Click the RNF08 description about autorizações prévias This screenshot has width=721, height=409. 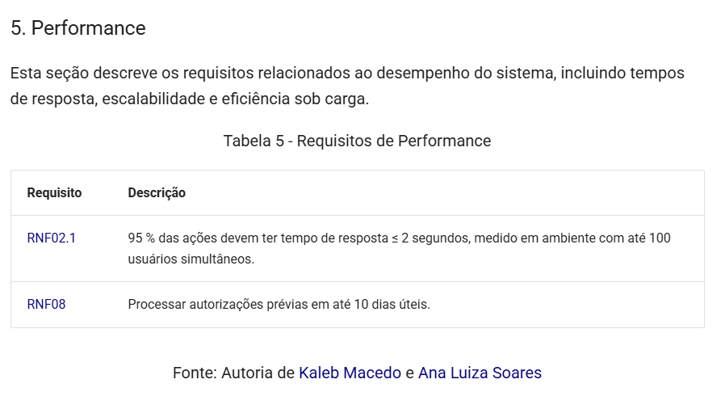click(279, 305)
